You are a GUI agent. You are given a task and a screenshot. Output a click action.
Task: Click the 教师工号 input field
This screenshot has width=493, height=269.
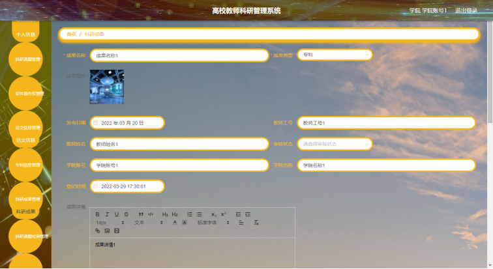click(386, 123)
